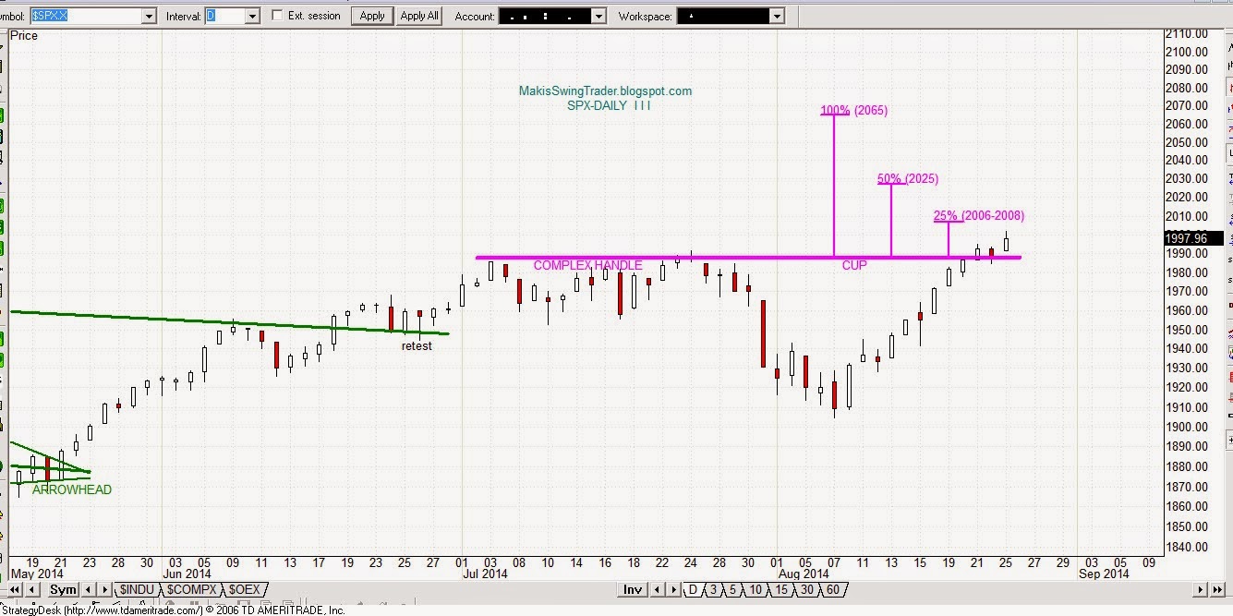Select the 60 interval tab

(834, 589)
